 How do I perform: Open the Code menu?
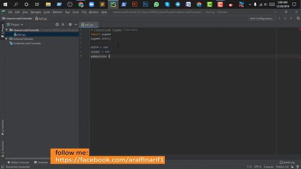point(47,12)
